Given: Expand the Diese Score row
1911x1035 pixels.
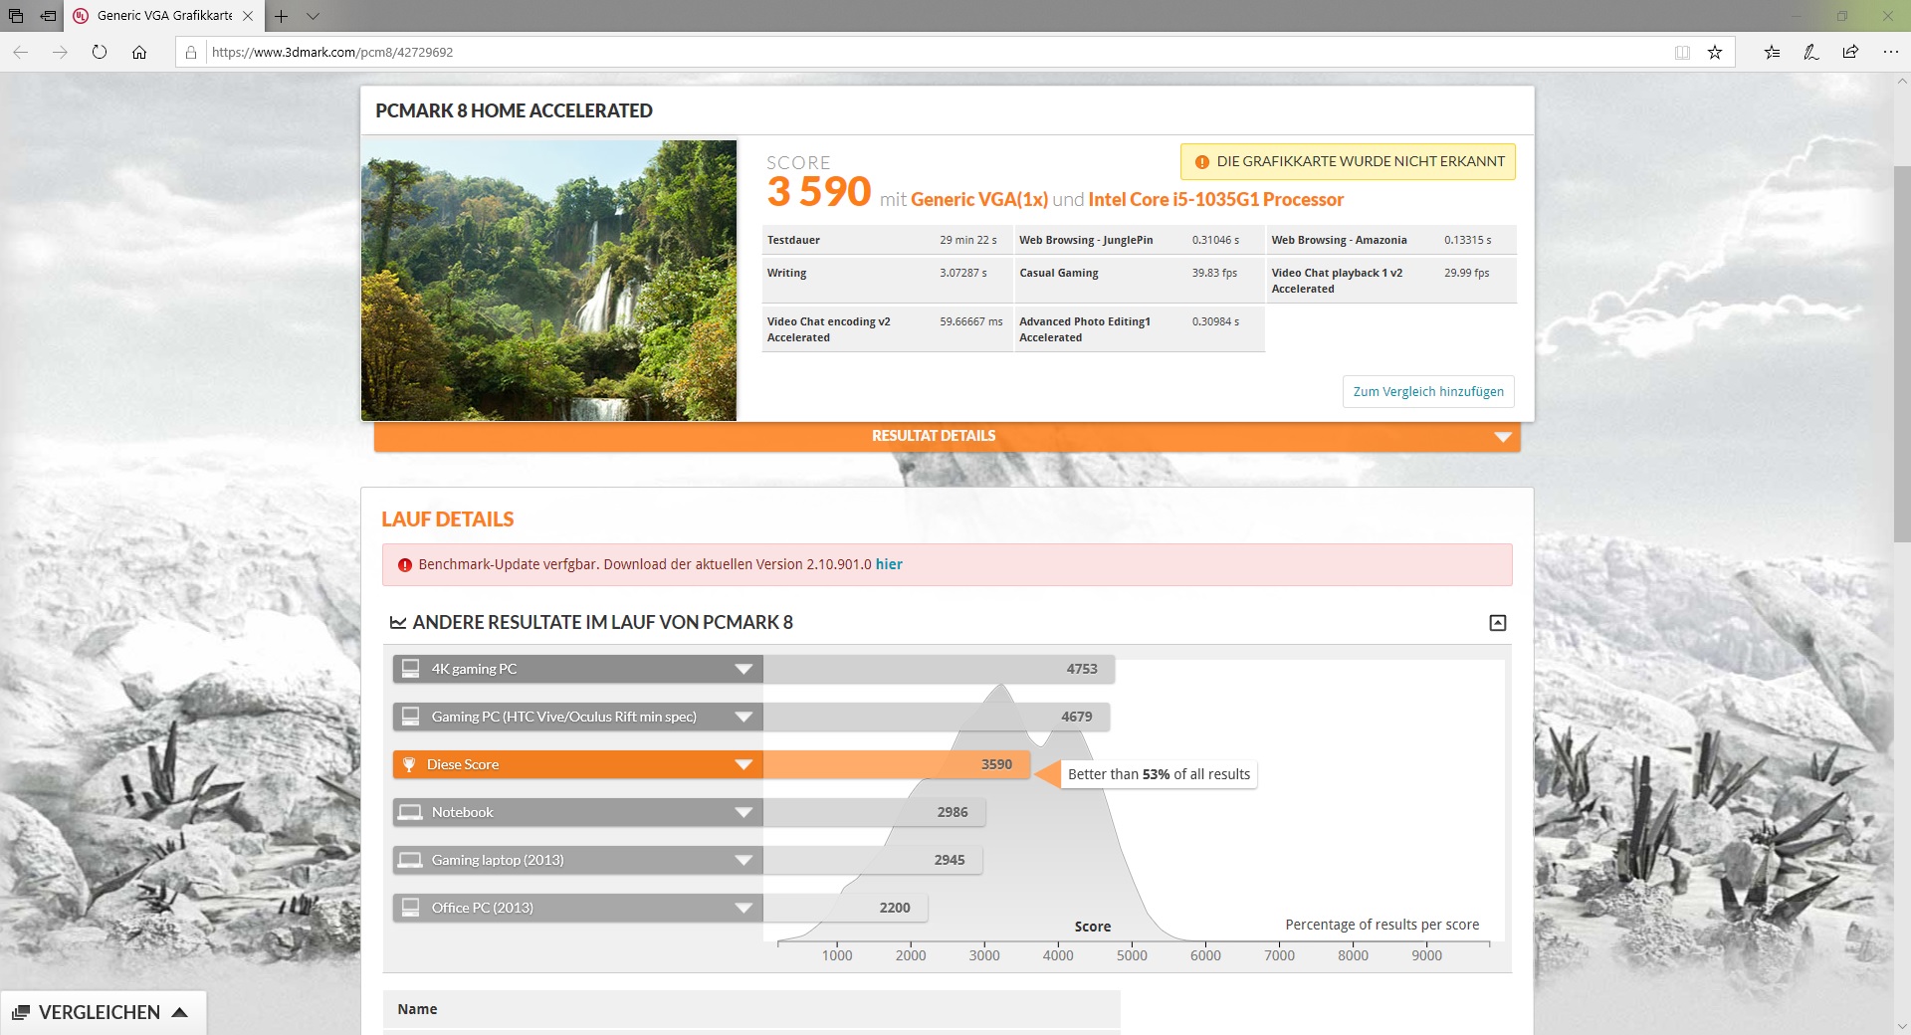Looking at the screenshot, I should point(743,764).
